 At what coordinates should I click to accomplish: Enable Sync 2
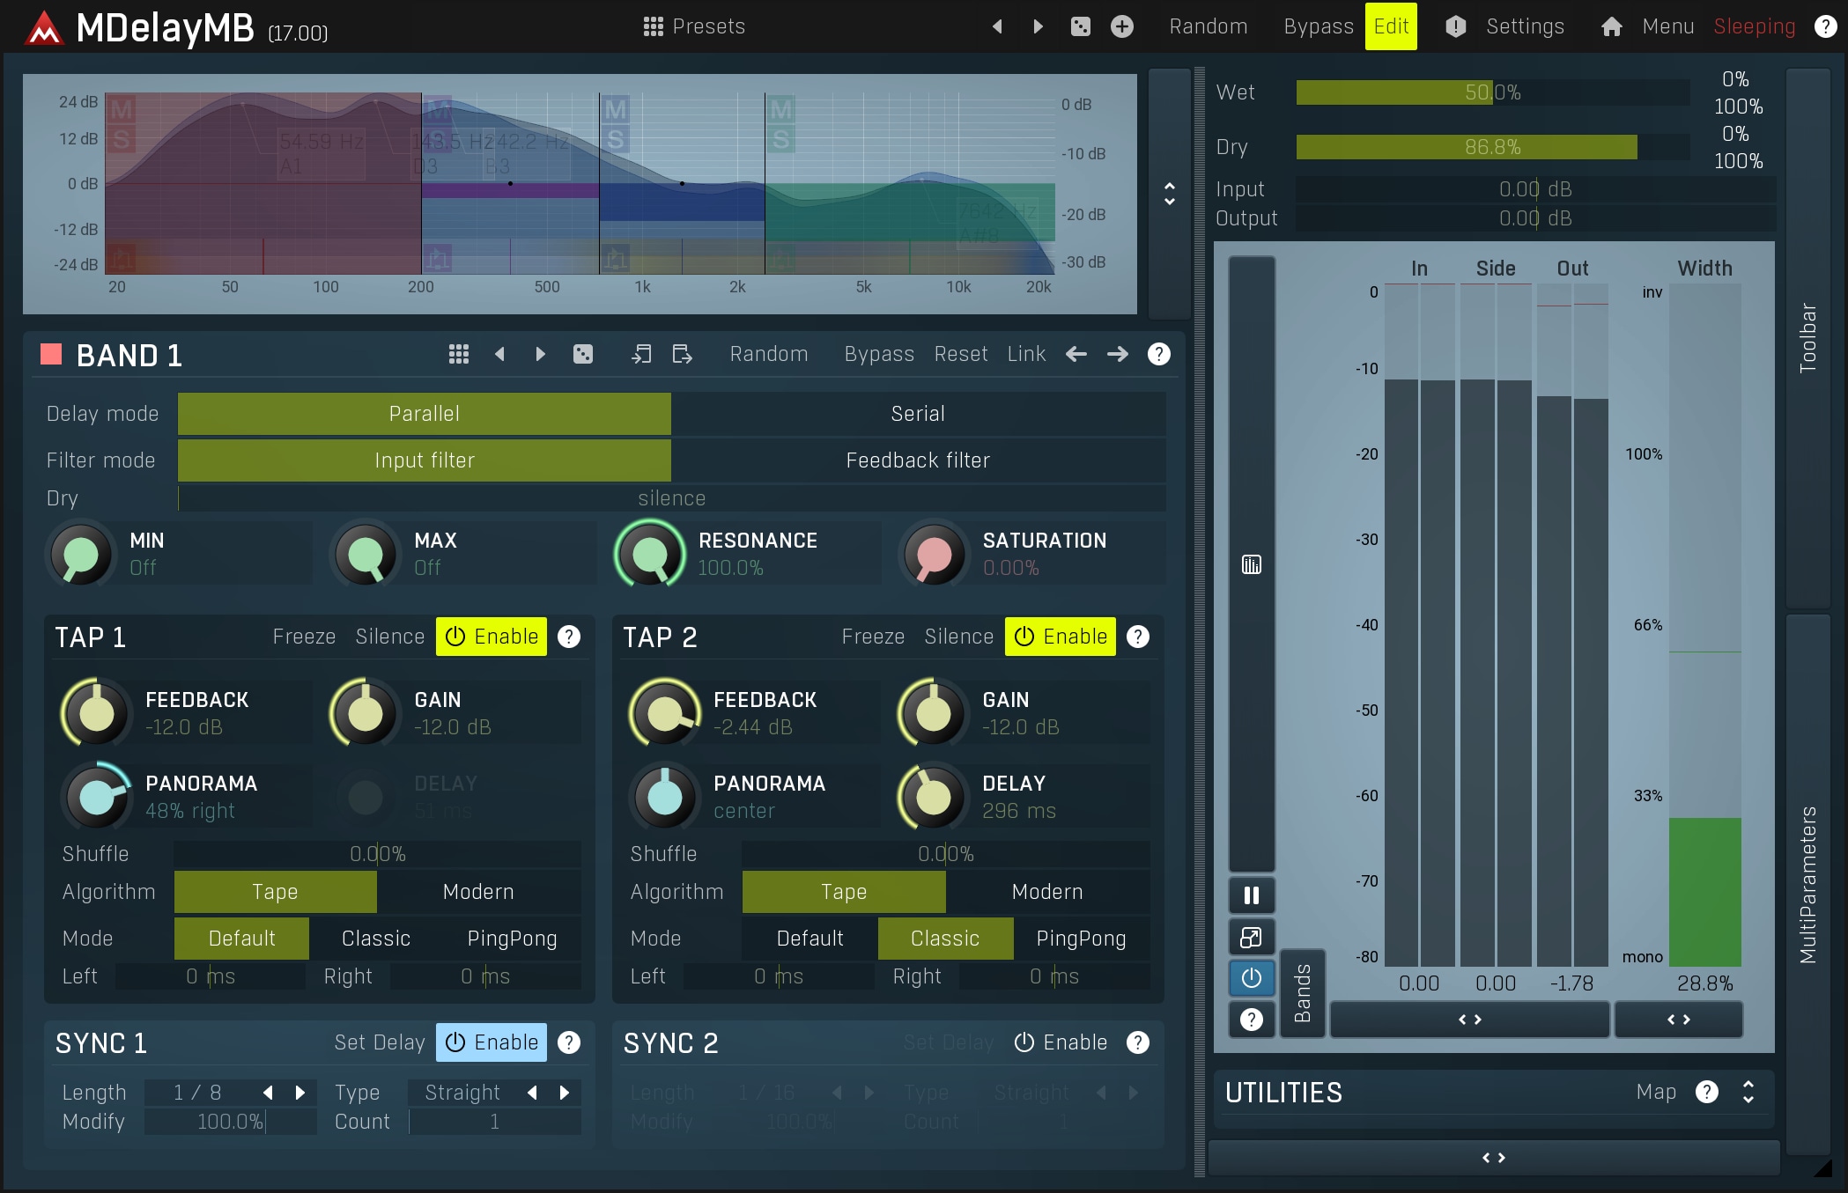pos(1060,1042)
